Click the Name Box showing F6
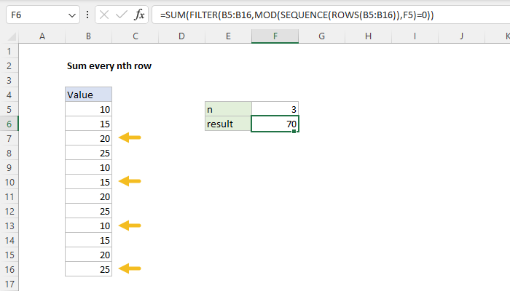Viewport: 510px width, 291px height. (x=33, y=15)
